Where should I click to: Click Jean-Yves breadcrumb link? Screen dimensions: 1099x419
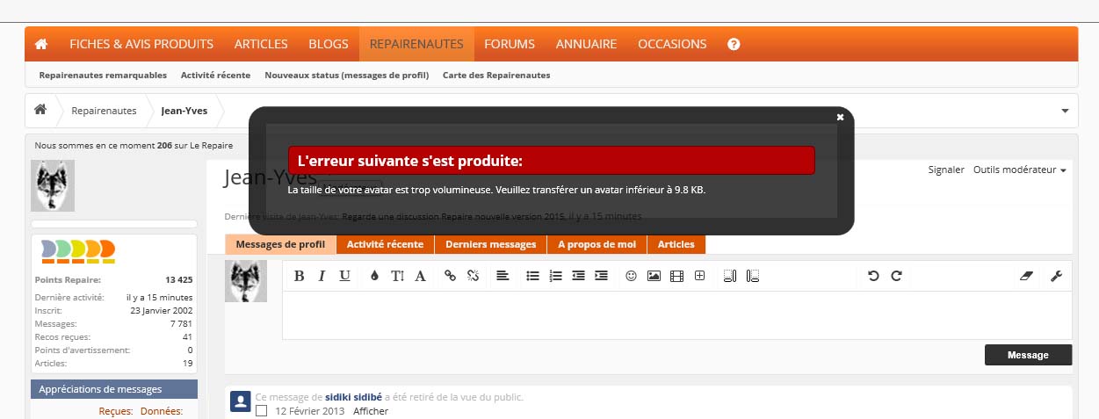pos(184,111)
